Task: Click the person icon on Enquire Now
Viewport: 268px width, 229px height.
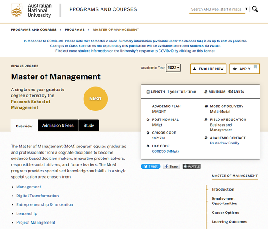Action: tap(194, 69)
